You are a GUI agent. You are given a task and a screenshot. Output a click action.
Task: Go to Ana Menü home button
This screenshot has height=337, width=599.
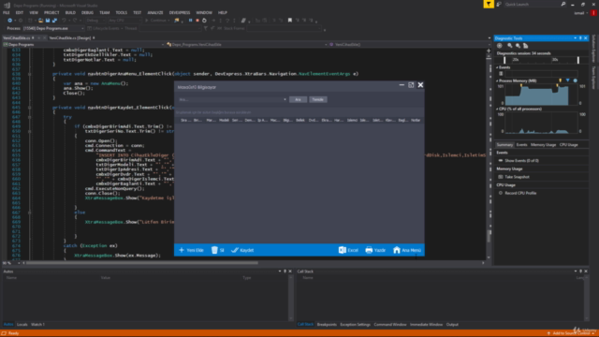coord(407,250)
